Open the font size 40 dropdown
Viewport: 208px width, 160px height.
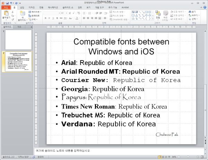(67, 13)
